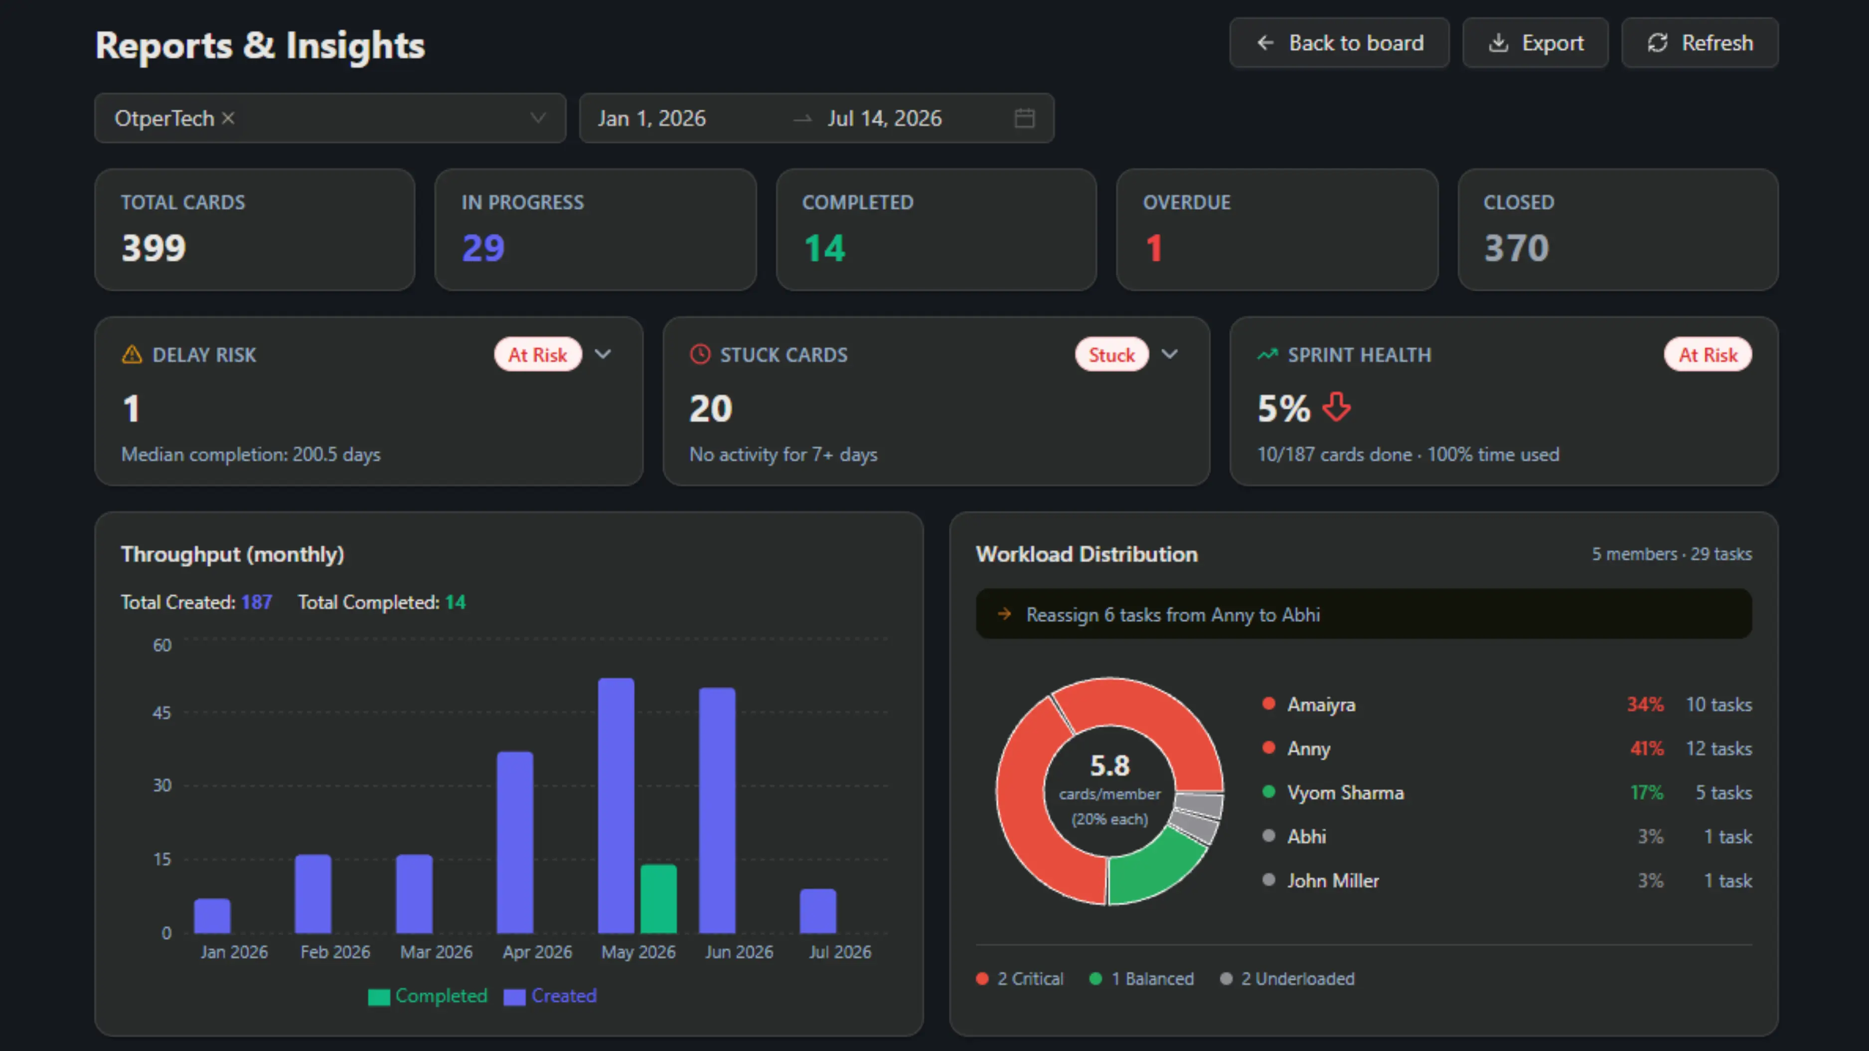Image resolution: width=1869 pixels, height=1051 pixels.
Task: Click the Reassign 6 tasks suggestion banner
Action: pos(1363,613)
